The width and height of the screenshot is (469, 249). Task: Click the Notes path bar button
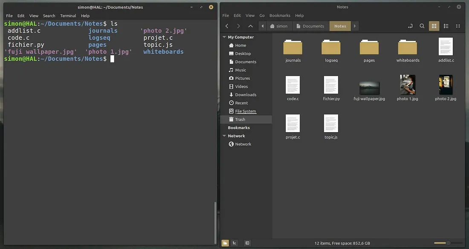click(x=340, y=26)
